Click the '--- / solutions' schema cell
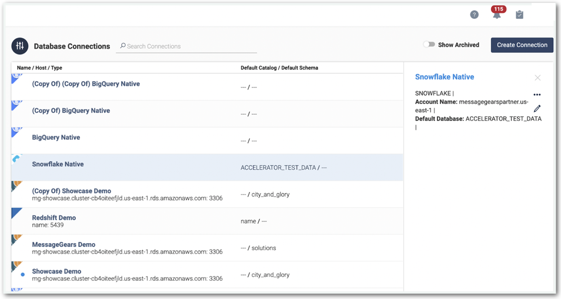The height and width of the screenshot is (299, 561). click(x=258, y=248)
